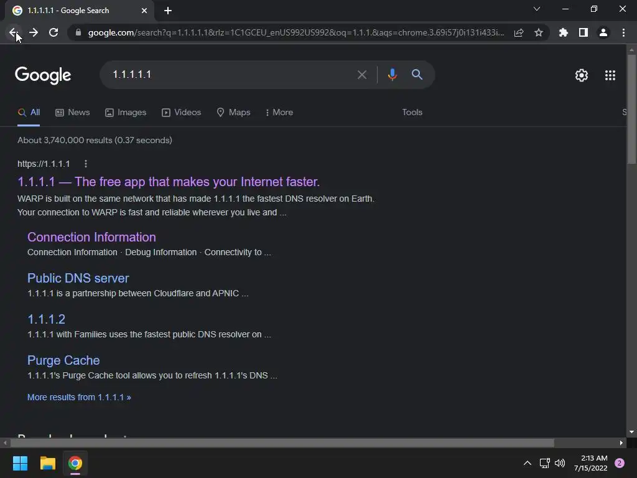Open Chrome extensions puzzle icon
637x478 pixels.
(564, 32)
